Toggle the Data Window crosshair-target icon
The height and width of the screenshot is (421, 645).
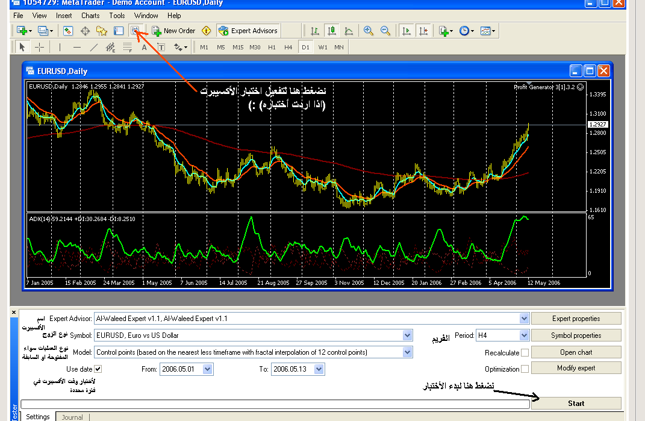(x=85, y=31)
